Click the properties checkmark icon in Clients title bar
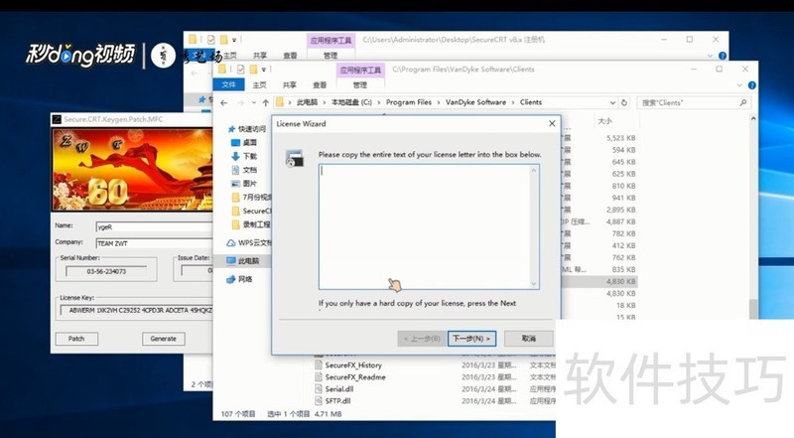 tap(240, 69)
